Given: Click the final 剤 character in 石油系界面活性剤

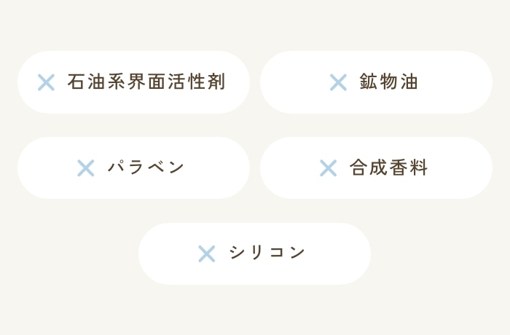Looking at the screenshot, I should [x=216, y=82].
